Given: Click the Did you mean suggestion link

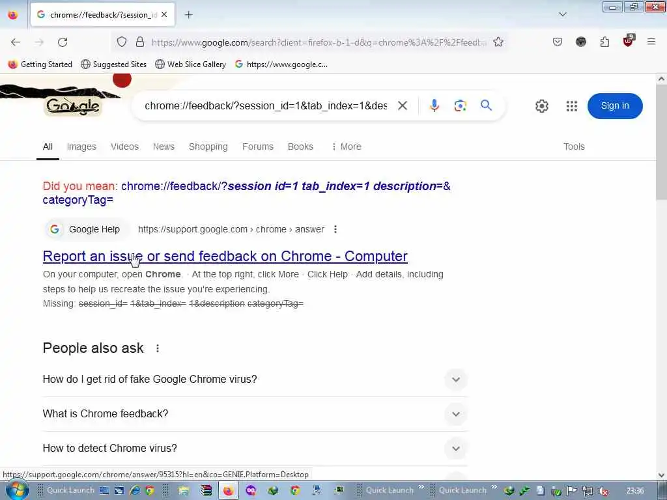Looking at the screenshot, I should point(246,193).
